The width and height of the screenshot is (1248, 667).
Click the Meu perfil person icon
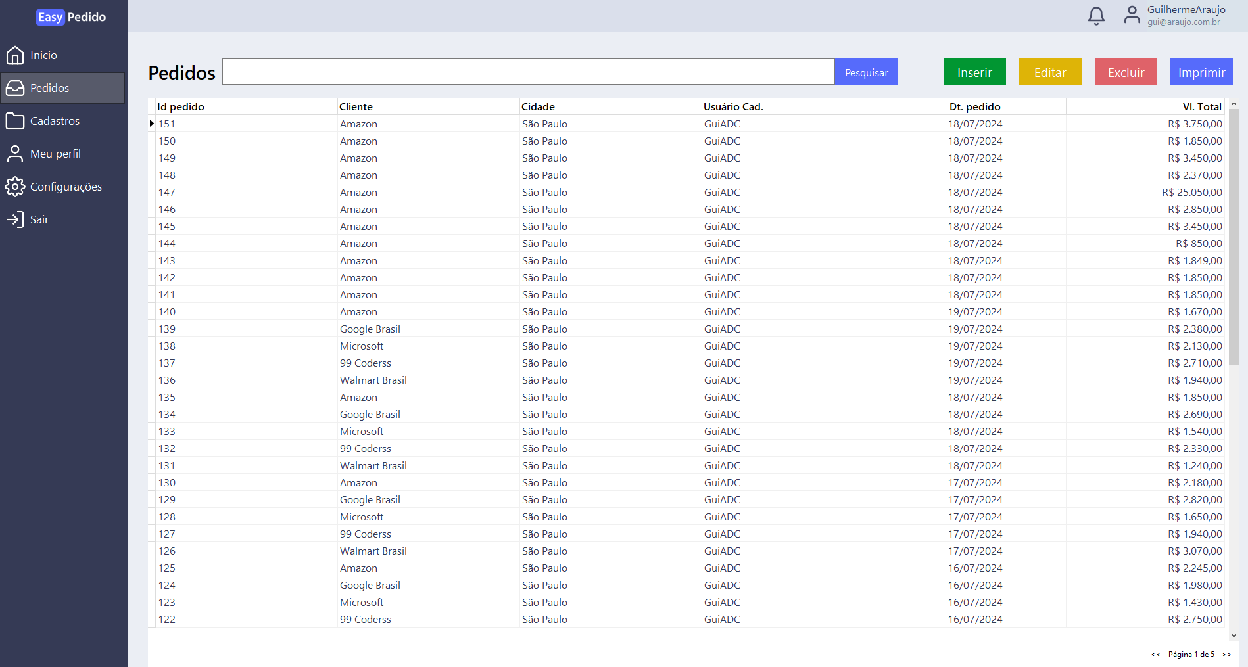pos(15,154)
